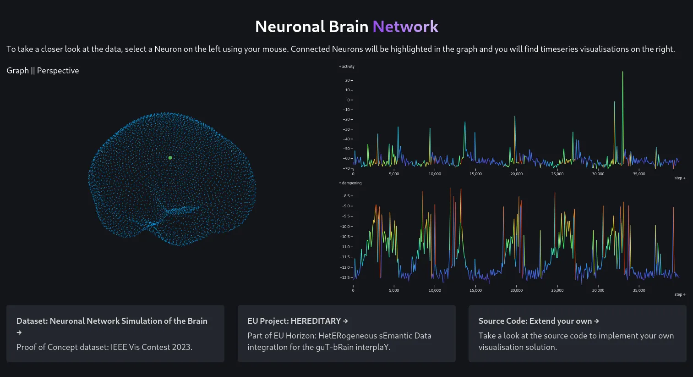Click the dampening axis label
The width and height of the screenshot is (693, 377).
pos(350,183)
